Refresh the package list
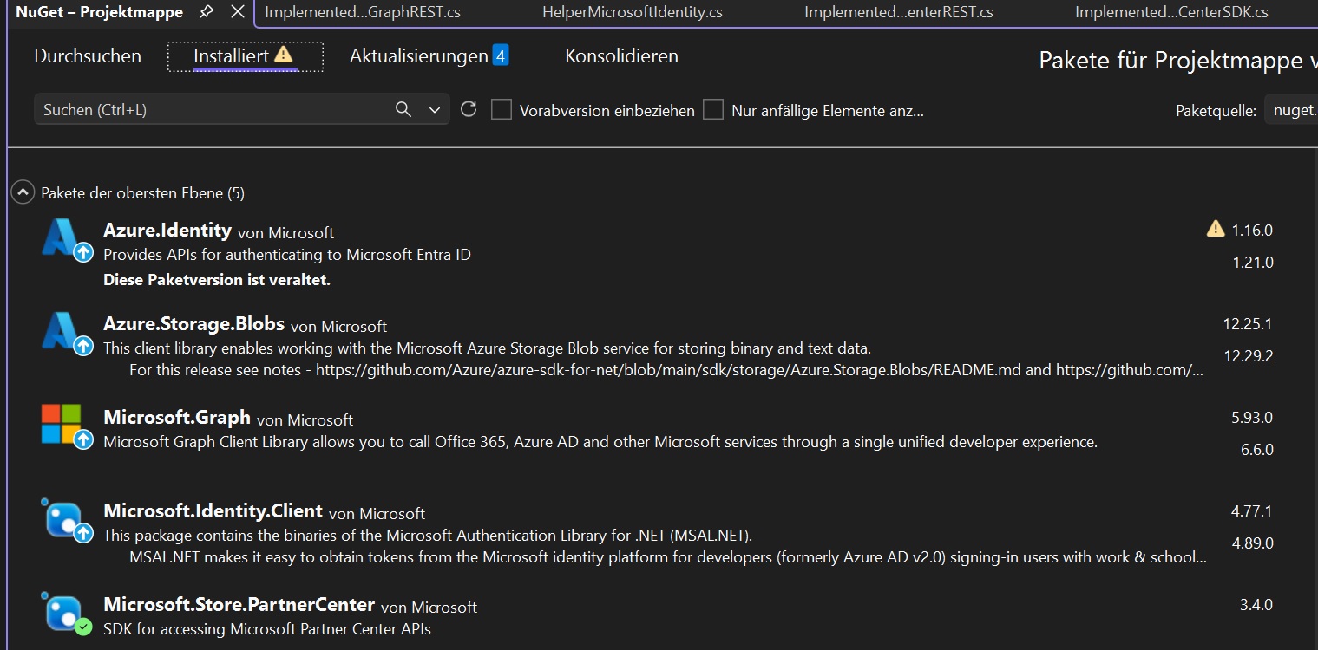Viewport: 1318px width, 650px height. click(x=469, y=109)
